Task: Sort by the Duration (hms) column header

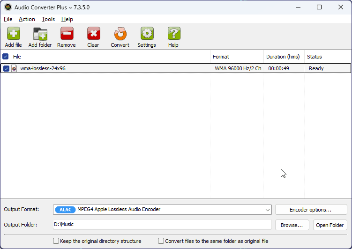Action: click(284, 57)
